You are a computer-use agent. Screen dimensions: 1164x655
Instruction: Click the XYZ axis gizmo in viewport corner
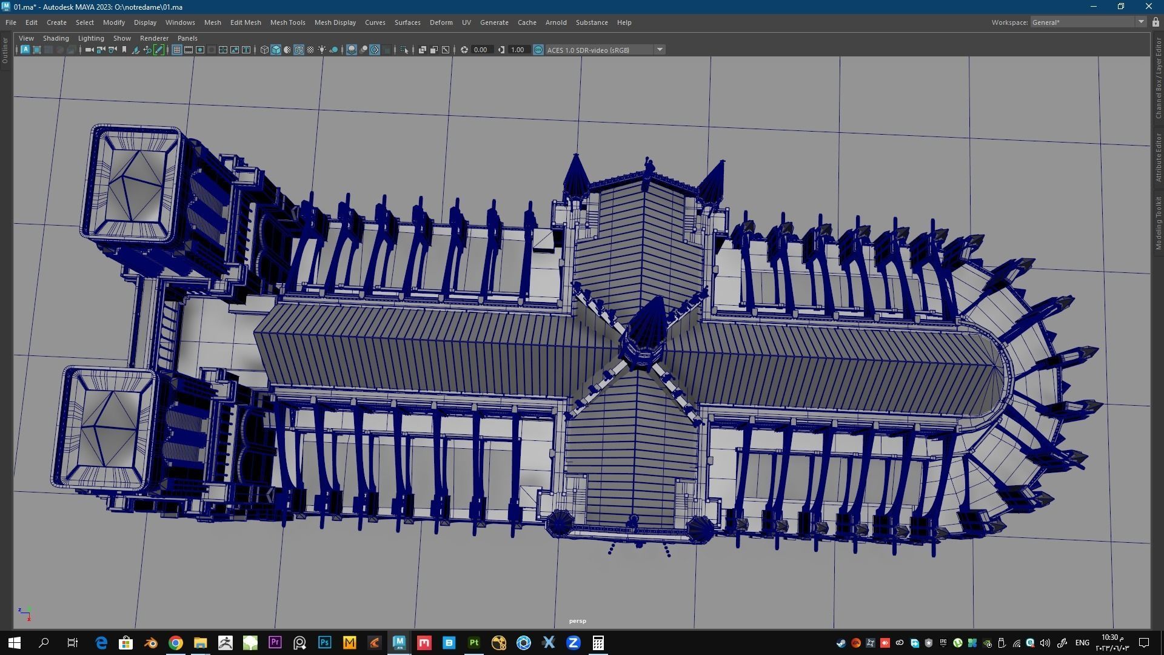tap(25, 614)
